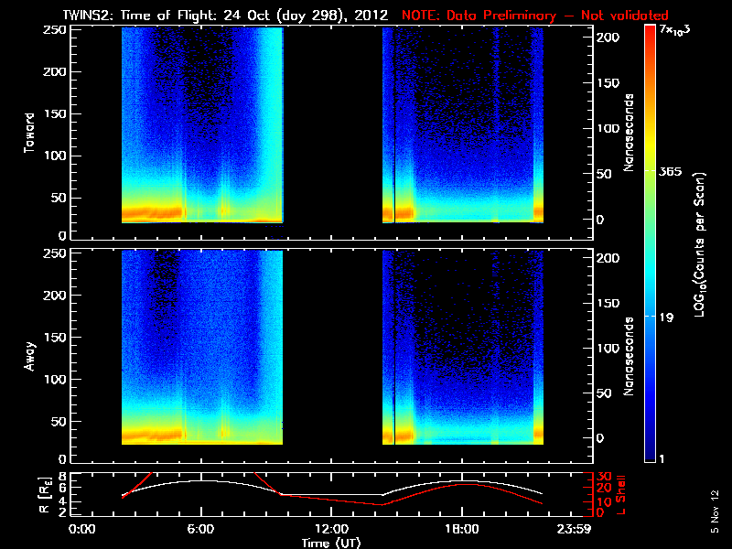Screen dimensions: 732x549
Task: Click the 'Away' y-axis label
Action: click(x=29, y=353)
